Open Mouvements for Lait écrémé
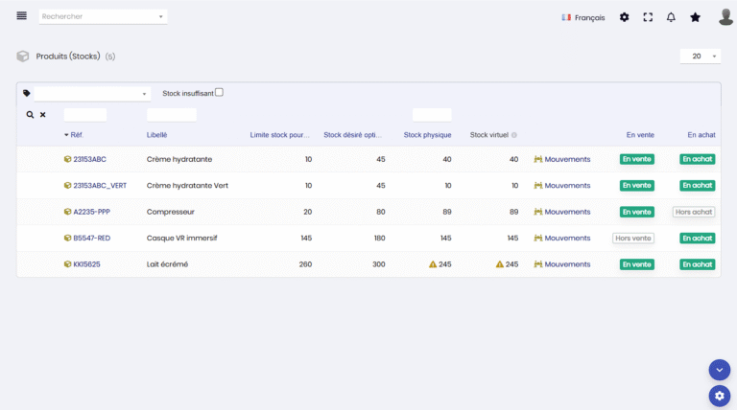This screenshot has width=737, height=410. pyautogui.click(x=567, y=264)
